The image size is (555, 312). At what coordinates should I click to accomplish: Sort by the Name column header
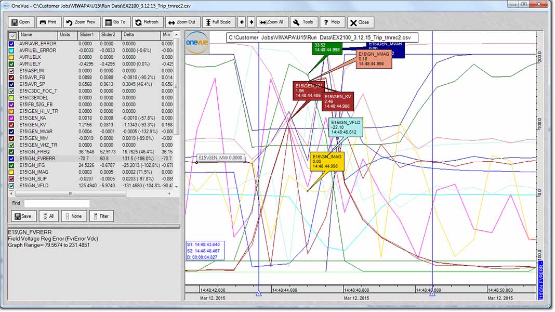(26, 35)
